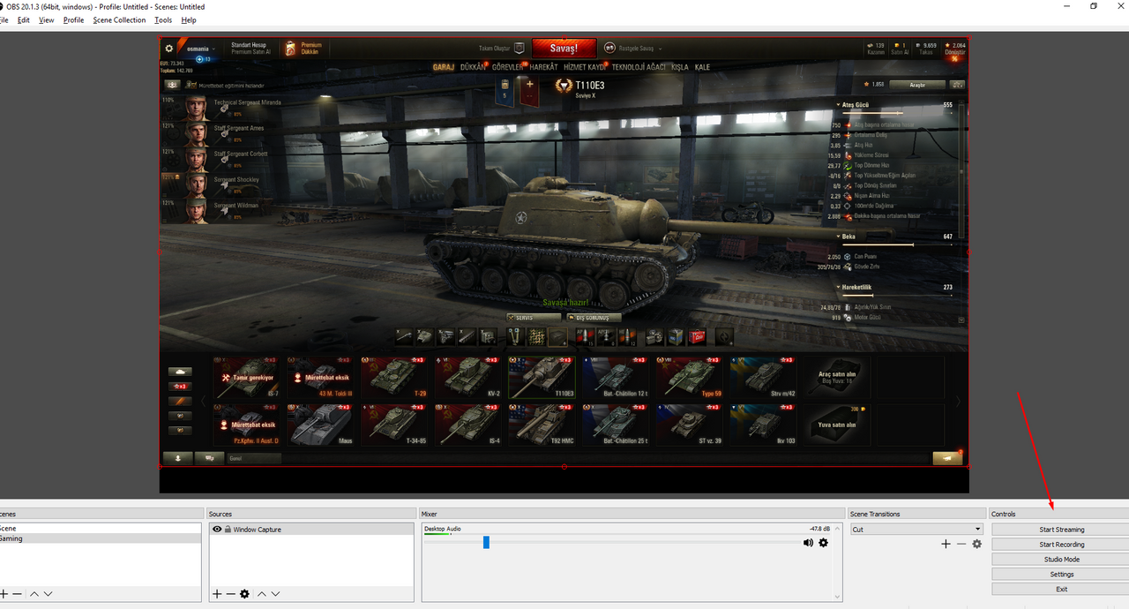Open the Tools menu
This screenshot has width=1129, height=609.
[163, 19]
